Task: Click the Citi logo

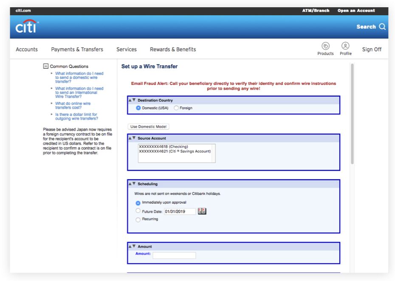Action: pos(27,27)
